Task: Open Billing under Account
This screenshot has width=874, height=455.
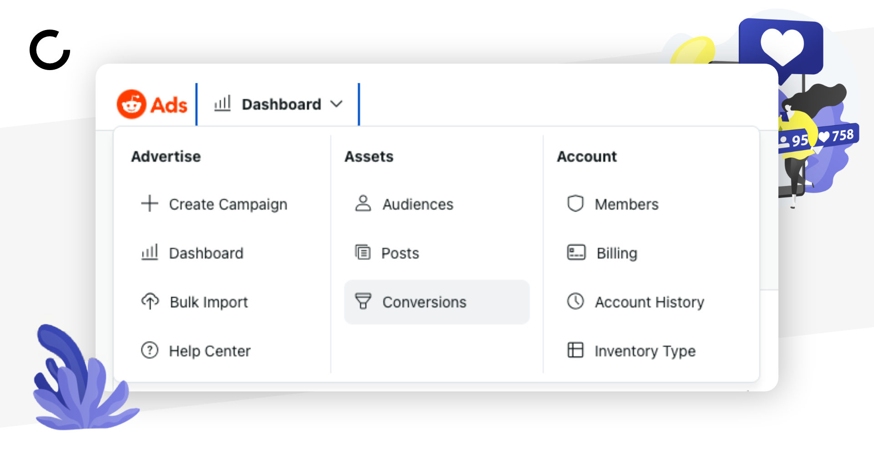Action: pos(617,253)
